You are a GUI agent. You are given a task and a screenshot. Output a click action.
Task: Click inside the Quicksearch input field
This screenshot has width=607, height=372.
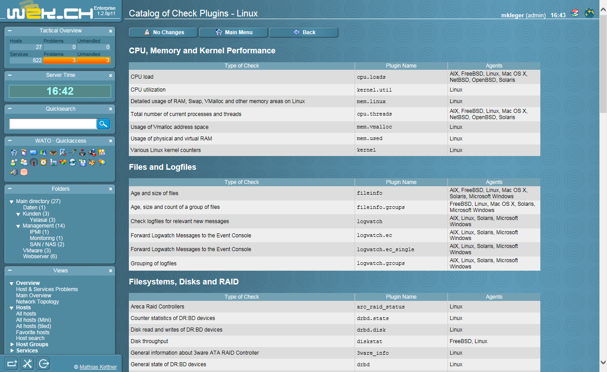coord(53,124)
